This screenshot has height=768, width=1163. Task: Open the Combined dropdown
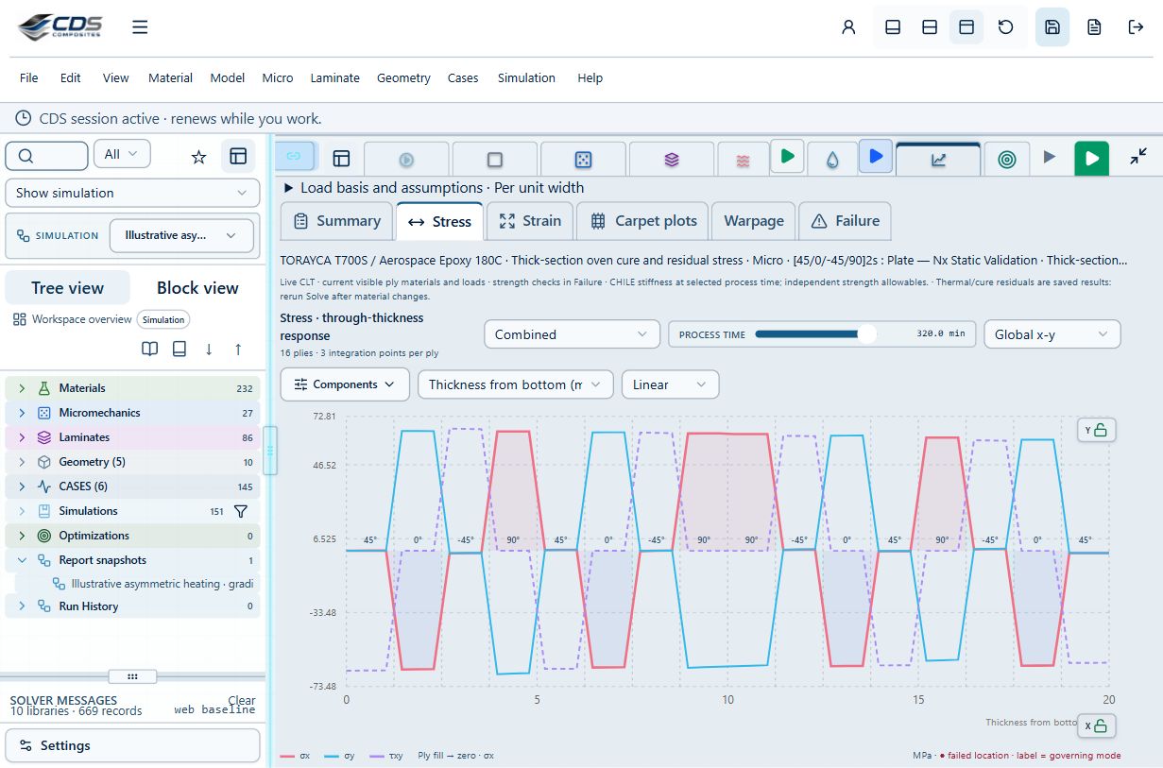(x=572, y=334)
